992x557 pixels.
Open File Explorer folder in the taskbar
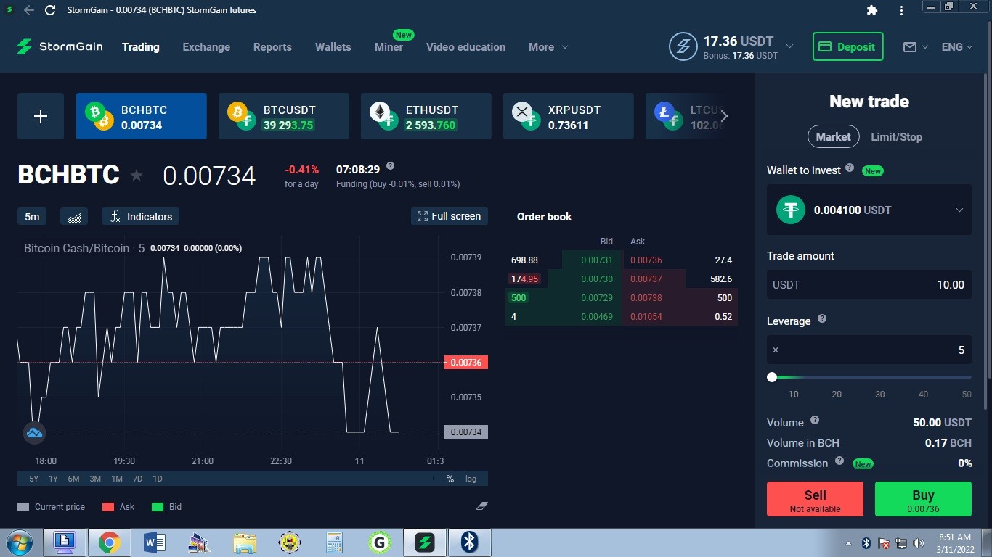click(x=245, y=542)
